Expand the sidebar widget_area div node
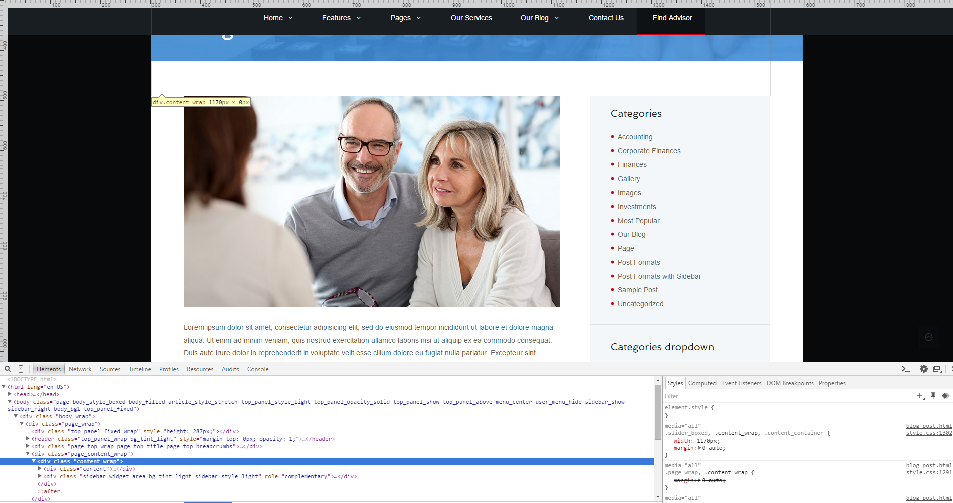Screen dimensions: 953x503 [40, 476]
